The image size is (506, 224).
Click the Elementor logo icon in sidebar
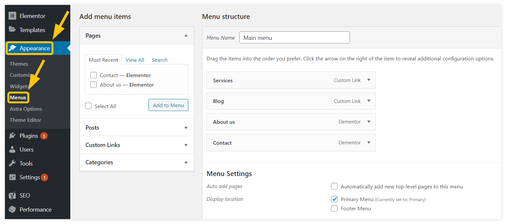pyautogui.click(x=12, y=16)
